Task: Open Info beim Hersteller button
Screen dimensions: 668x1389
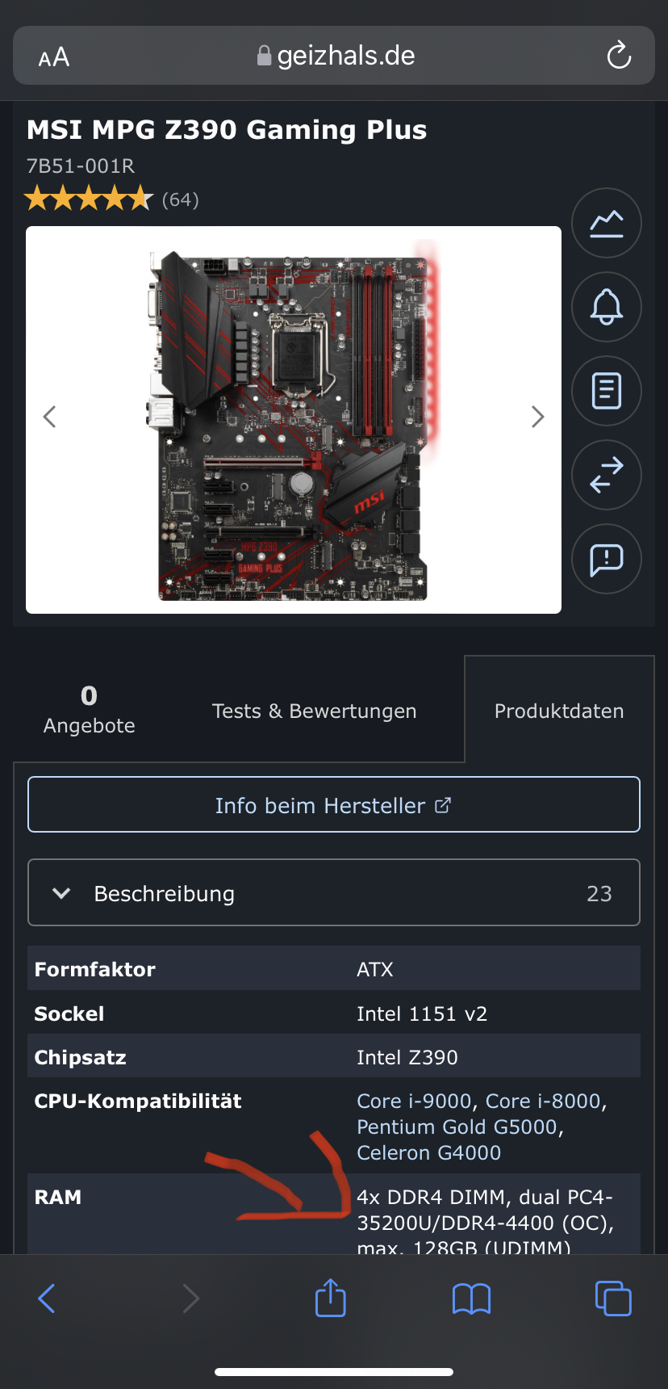Action: point(334,804)
